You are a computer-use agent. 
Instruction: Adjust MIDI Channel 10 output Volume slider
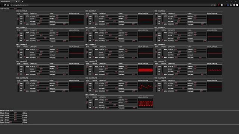[x=131, y=74]
